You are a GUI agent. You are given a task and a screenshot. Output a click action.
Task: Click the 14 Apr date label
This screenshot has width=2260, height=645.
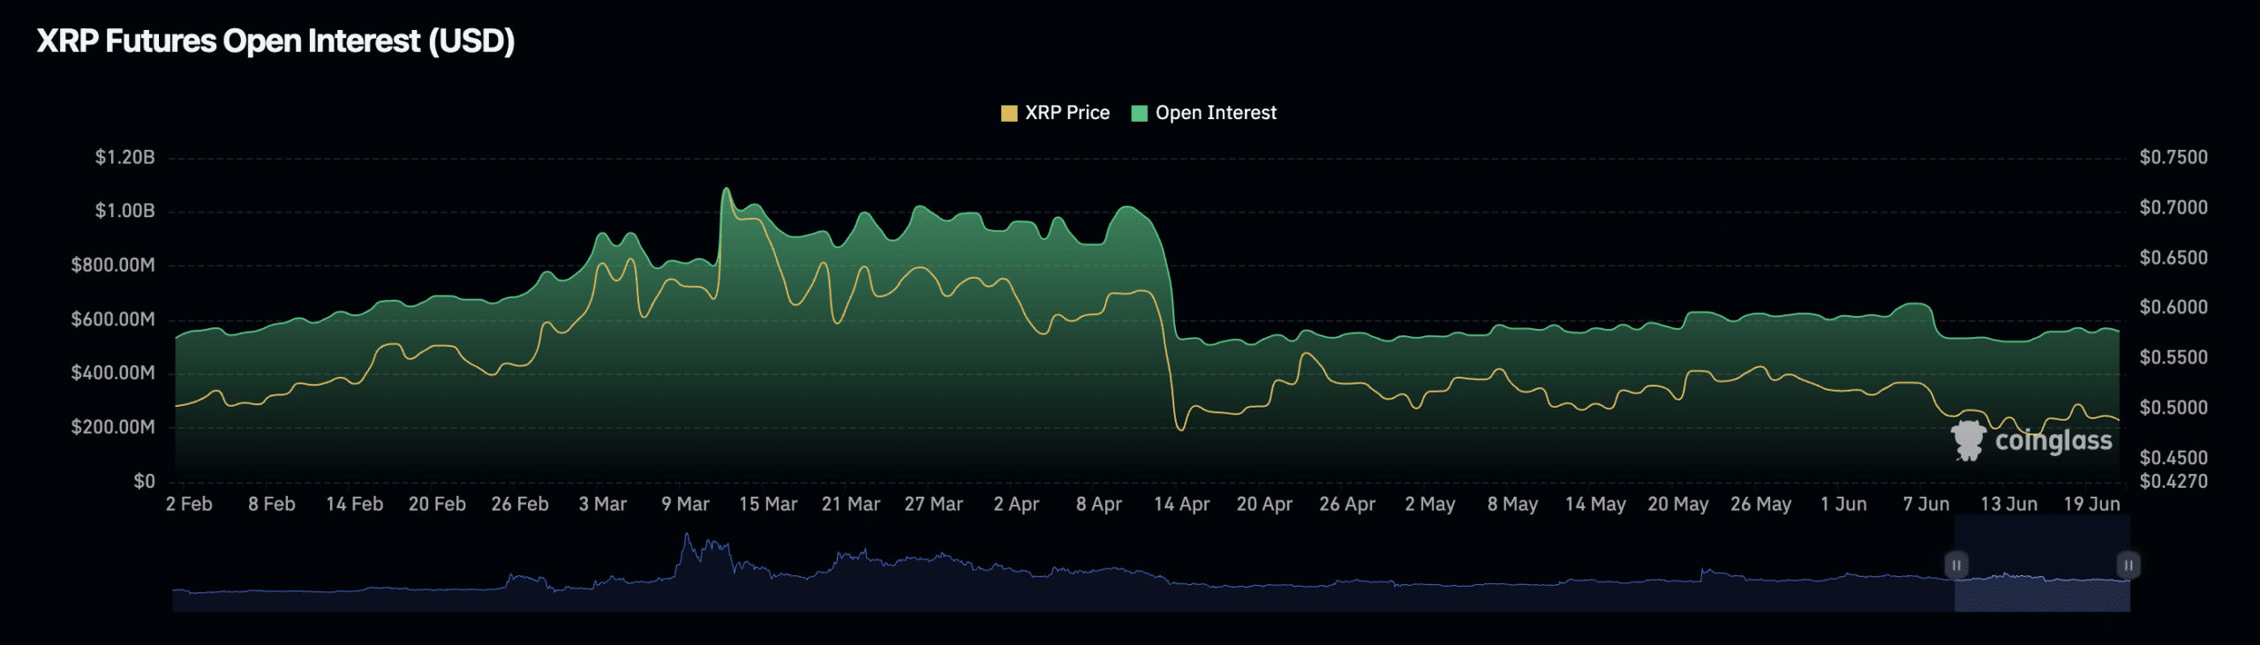point(1182,504)
